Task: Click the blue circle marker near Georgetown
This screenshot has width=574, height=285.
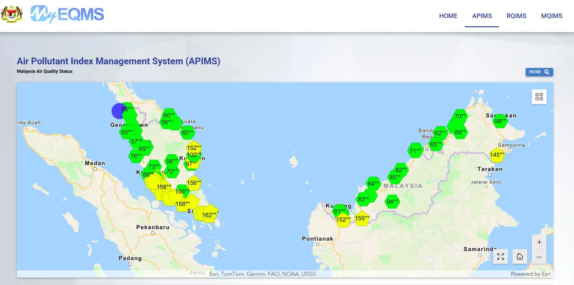Action: coord(117,111)
